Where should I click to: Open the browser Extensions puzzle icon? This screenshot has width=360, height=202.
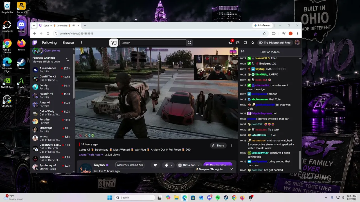point(274,33)
